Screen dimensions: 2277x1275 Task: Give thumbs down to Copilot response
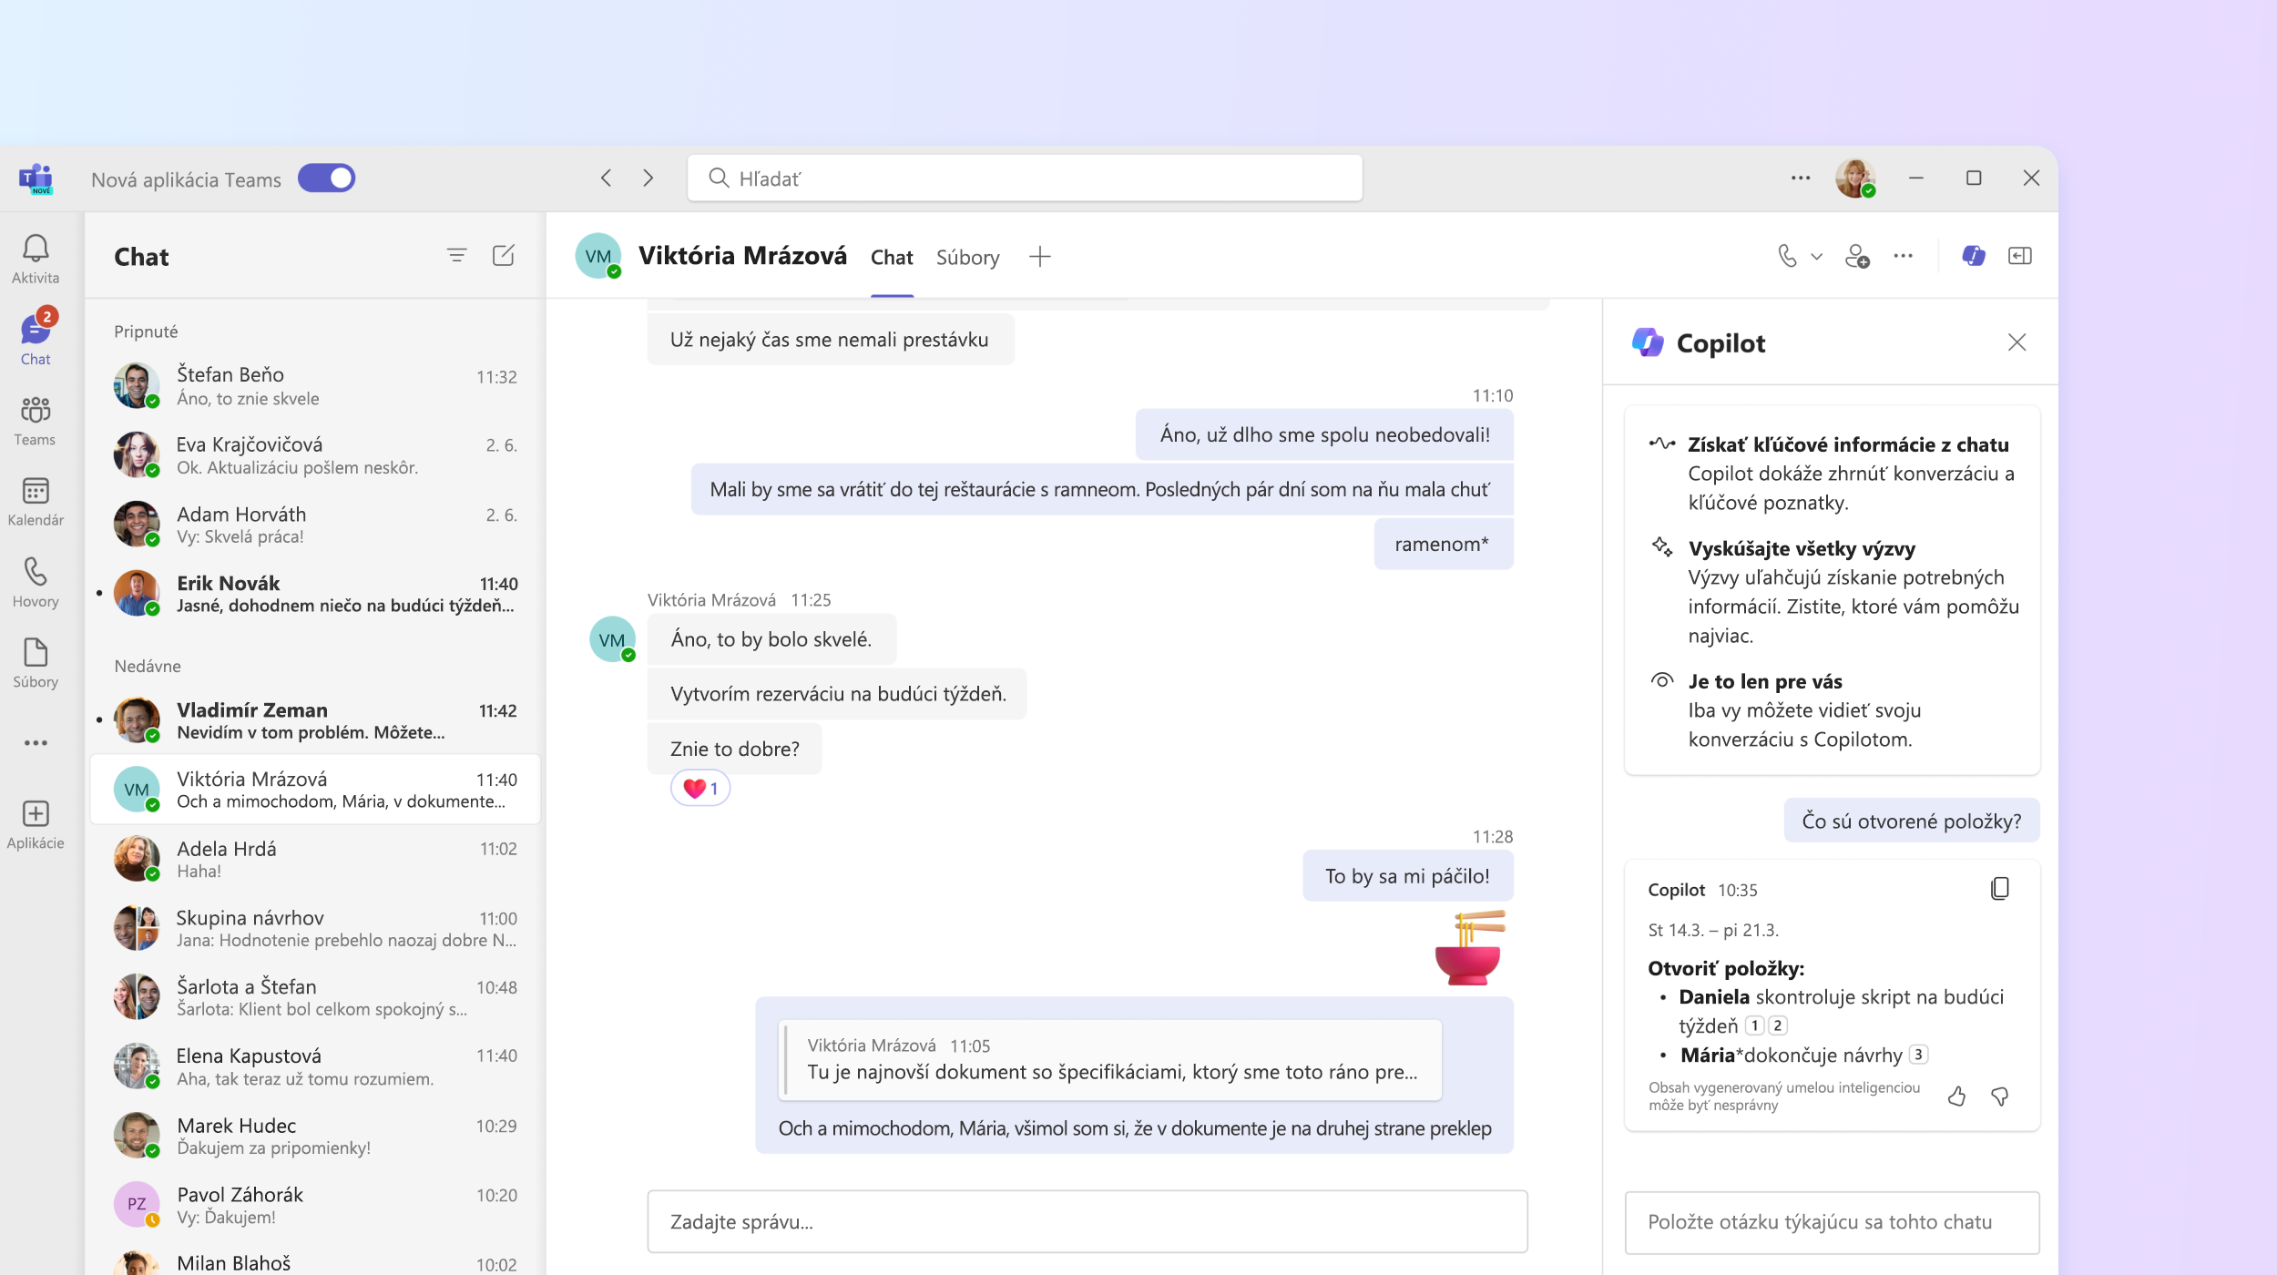(x=1999, y=1096)
